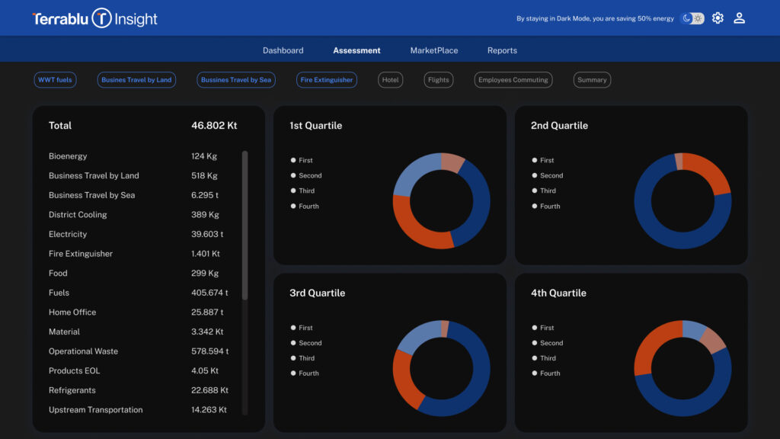Select the Fire Extinguisher chip
The height and width of the screenshot is (439, 780).
[327, 80]
